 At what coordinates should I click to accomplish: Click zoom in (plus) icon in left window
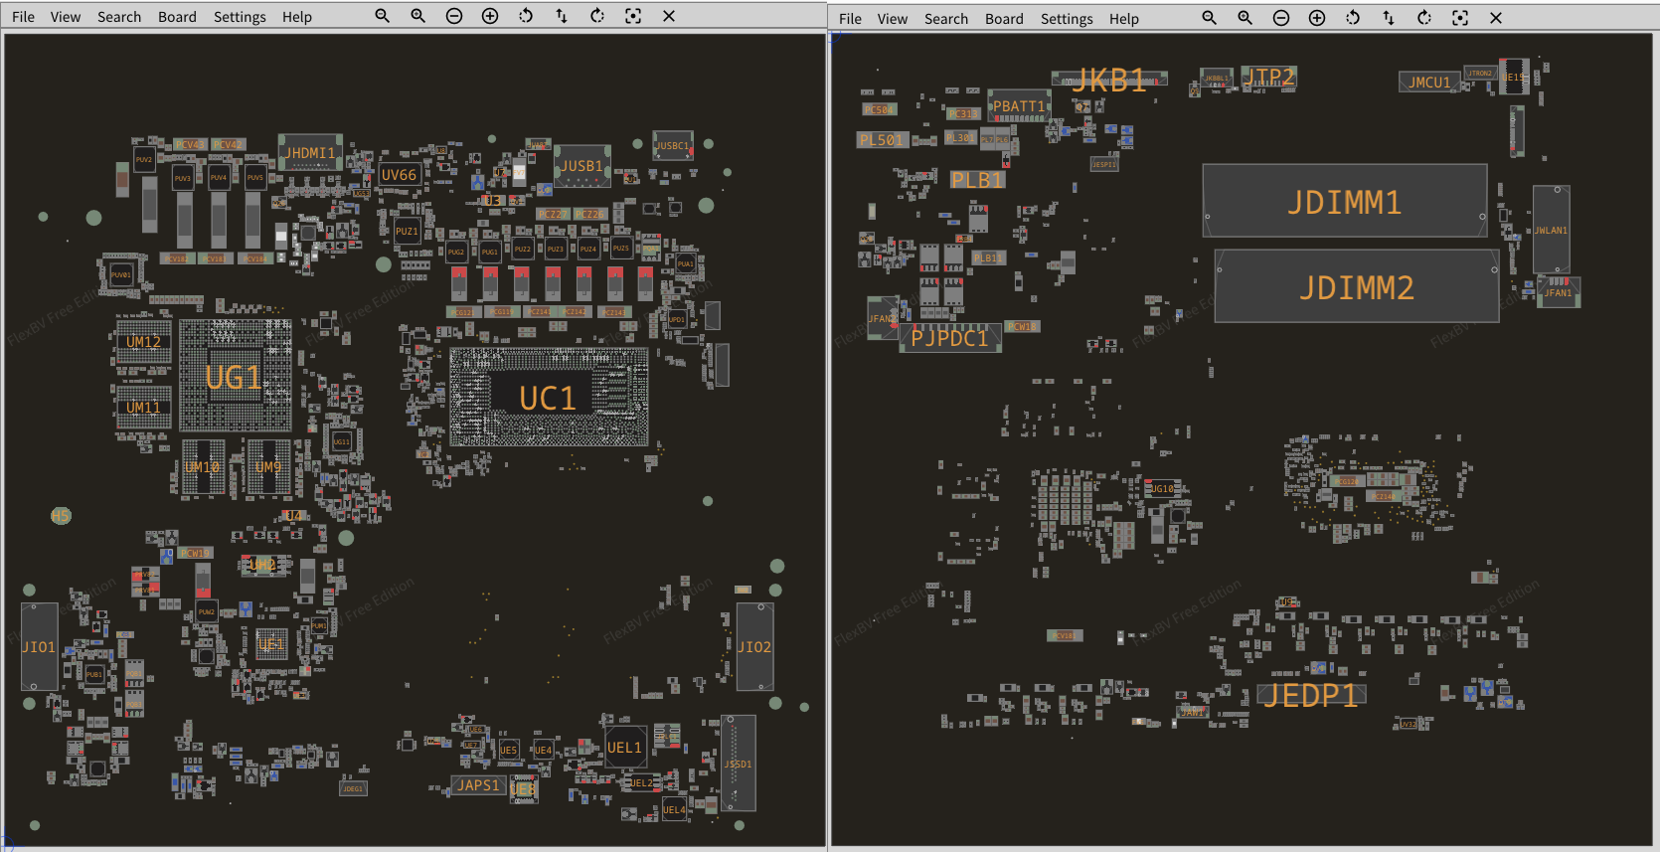click(490, 16)
